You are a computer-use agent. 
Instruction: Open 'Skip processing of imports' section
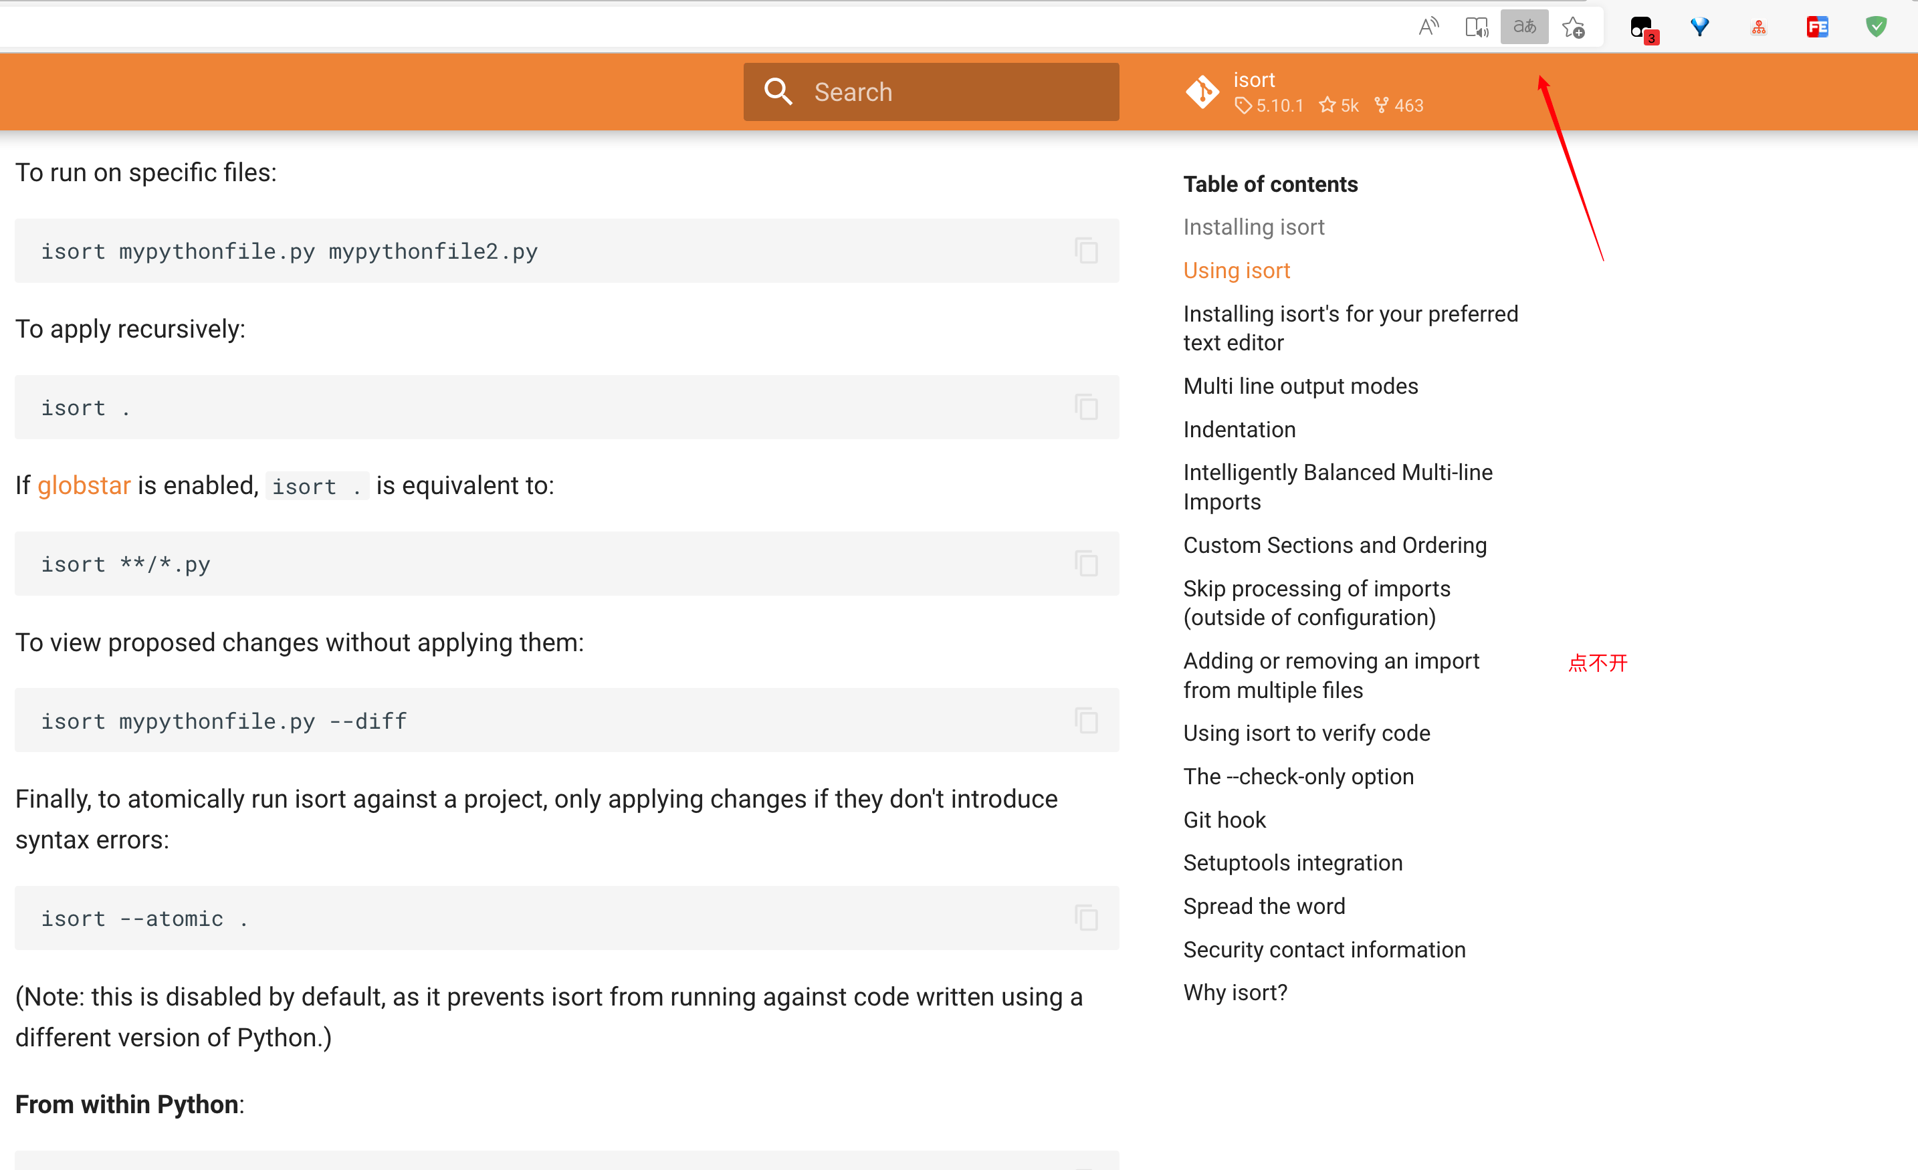pyautogui.click(x=1316, y=603)
